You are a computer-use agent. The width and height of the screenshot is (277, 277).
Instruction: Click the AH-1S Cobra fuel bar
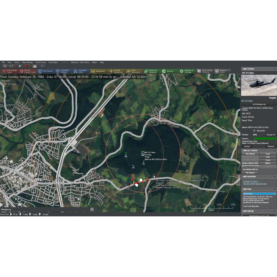click(259, 193)
